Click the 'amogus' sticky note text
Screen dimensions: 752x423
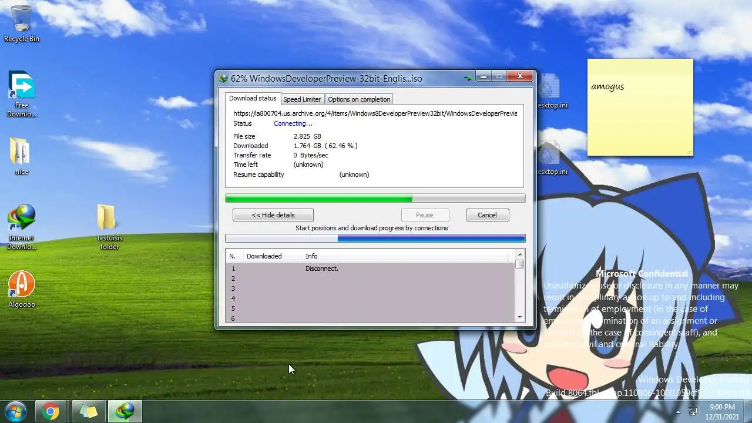click(x=607, y=87)
